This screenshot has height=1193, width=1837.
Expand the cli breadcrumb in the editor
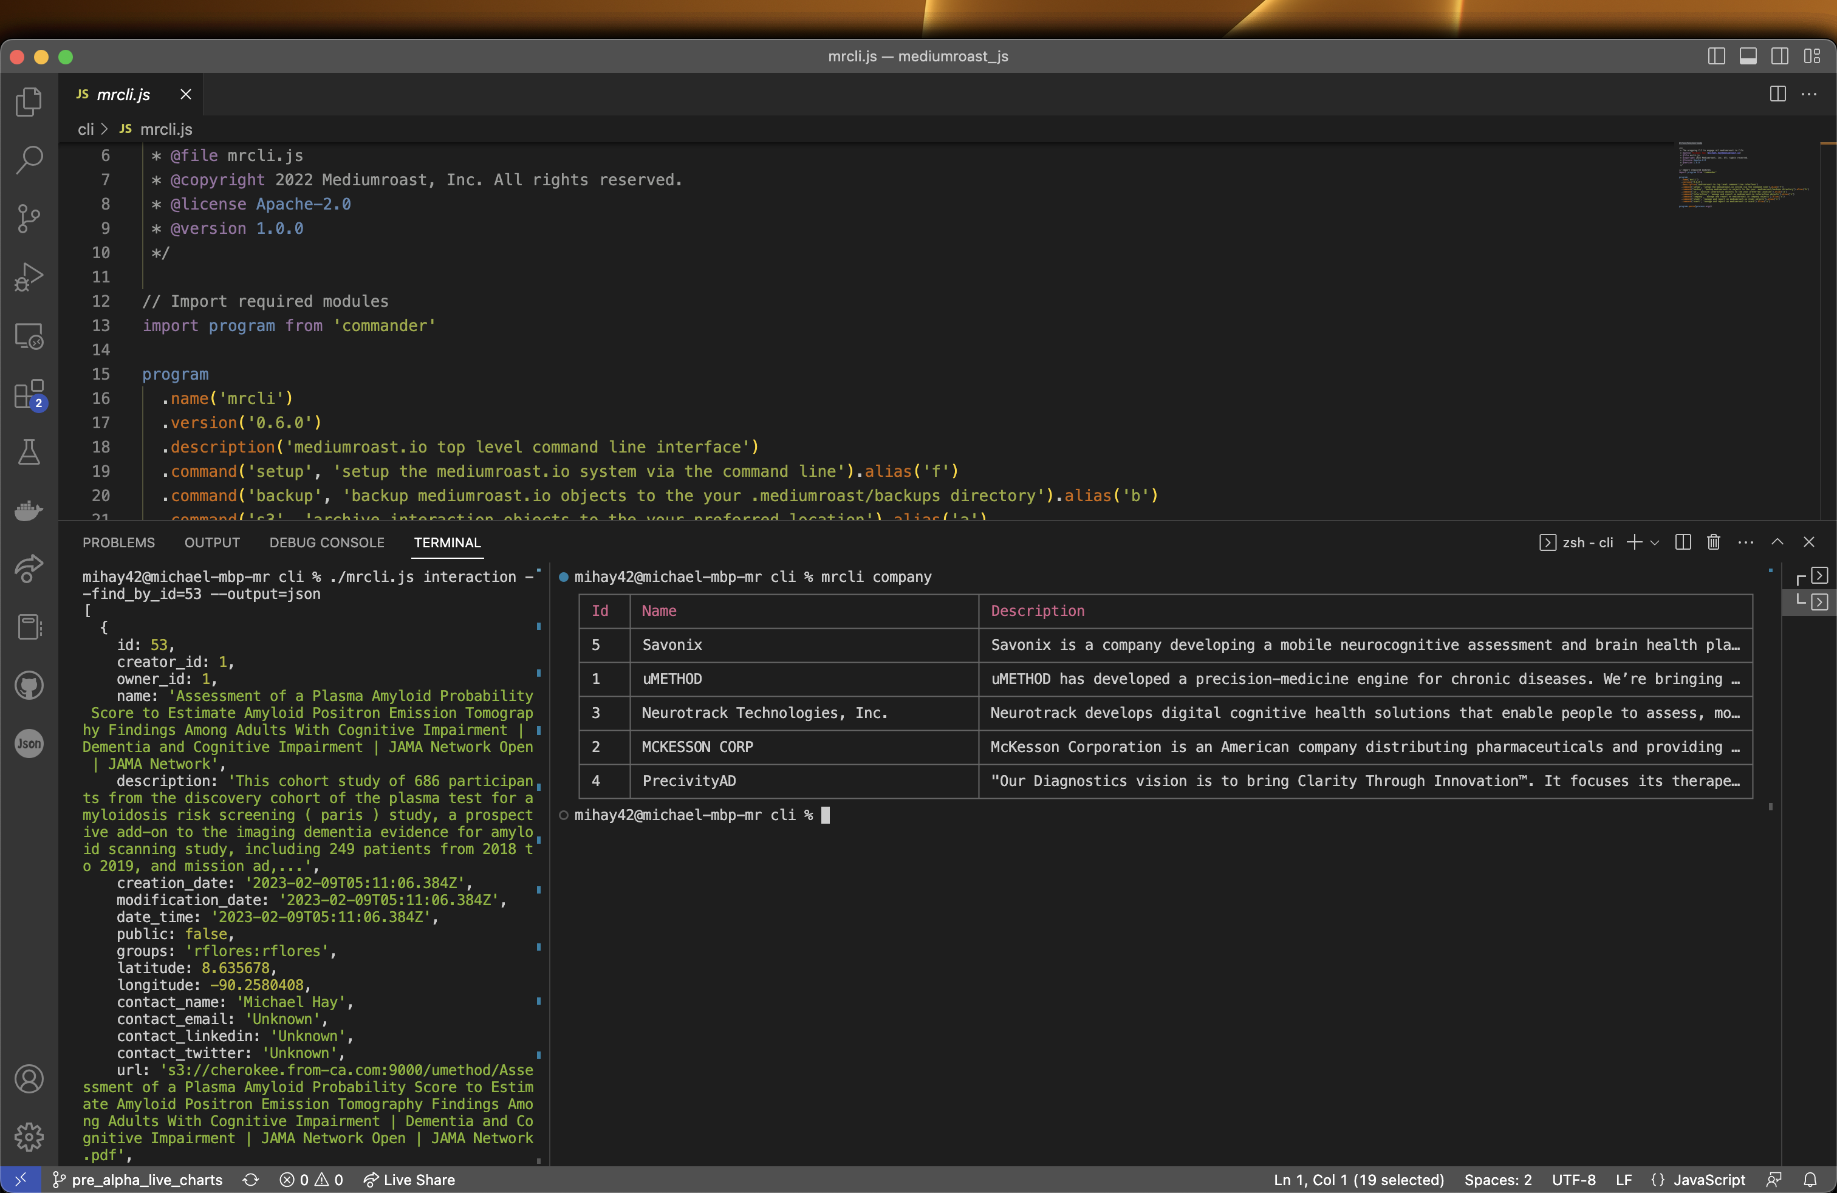pyautogui.click(x=86, y=129)
